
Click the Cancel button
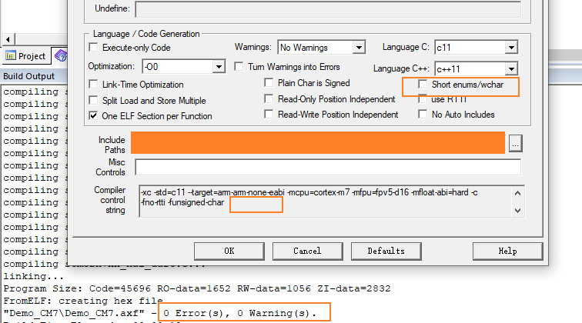pyautogui.click(x=308, y=251)
